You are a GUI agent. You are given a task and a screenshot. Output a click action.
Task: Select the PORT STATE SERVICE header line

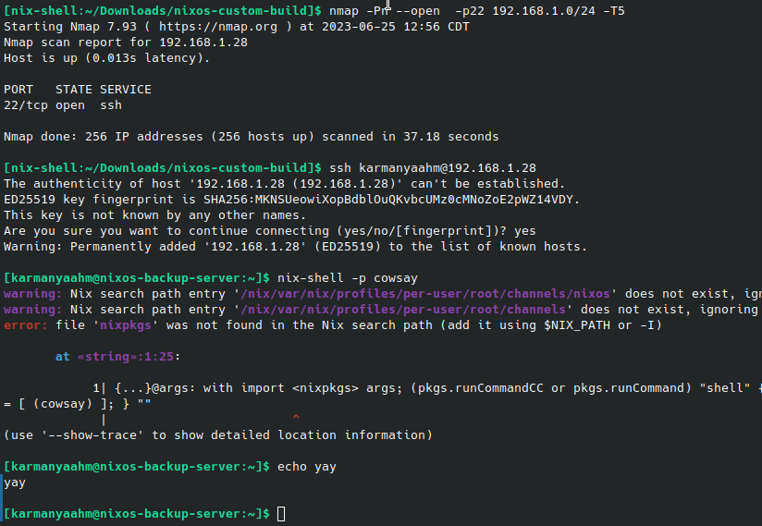tap(77, 90)
